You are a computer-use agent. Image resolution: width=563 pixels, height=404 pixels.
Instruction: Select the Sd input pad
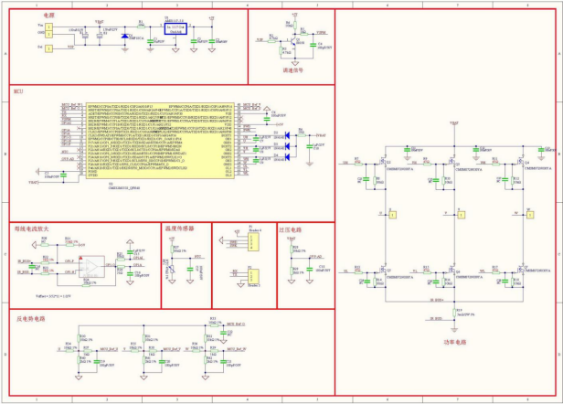coord(48,48)
